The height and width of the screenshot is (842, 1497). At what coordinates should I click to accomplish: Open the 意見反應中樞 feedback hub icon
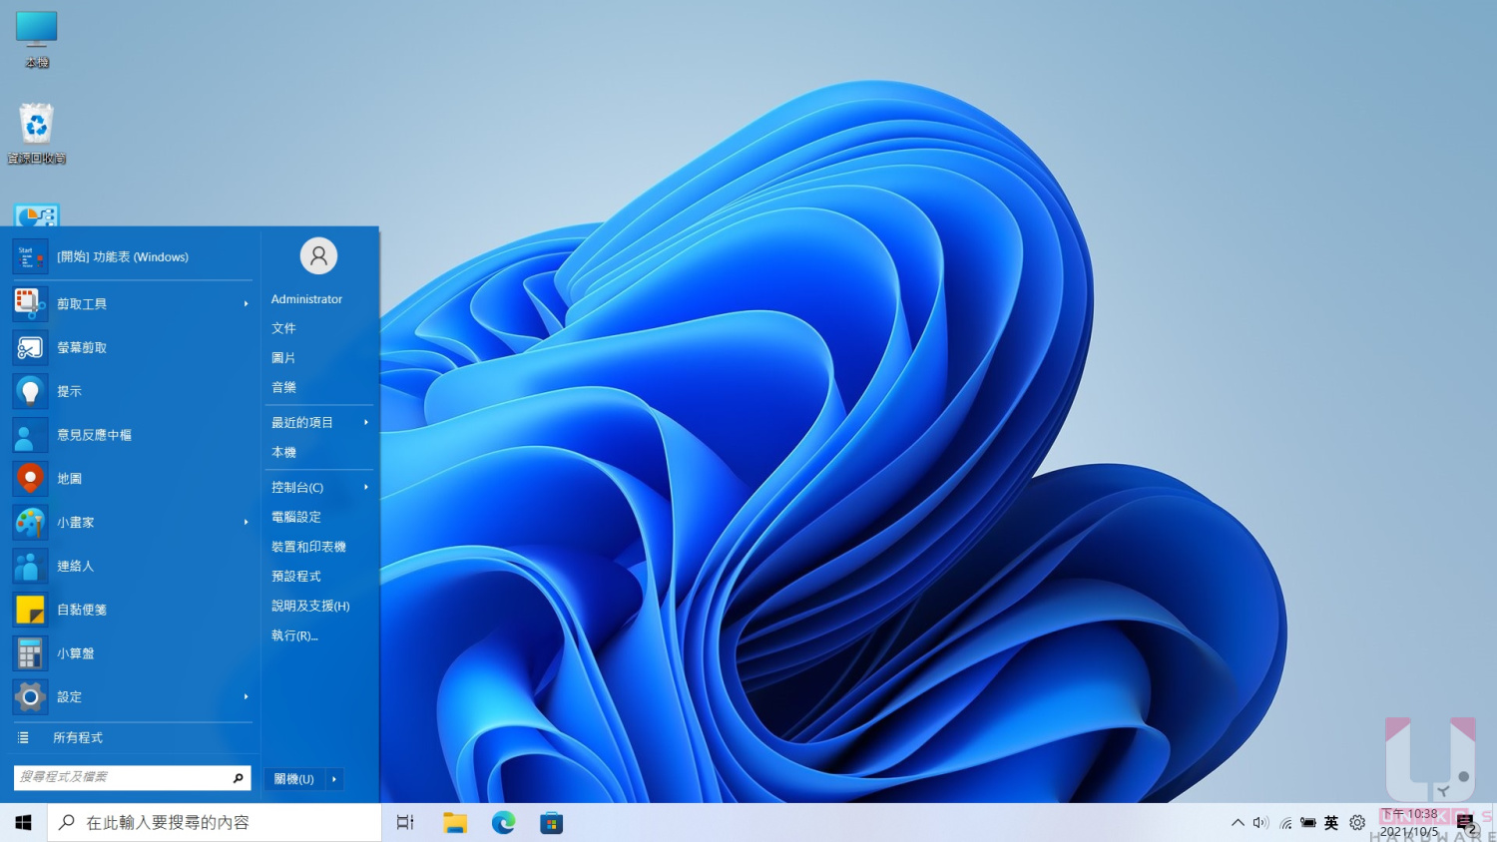(x=30, y=435)
